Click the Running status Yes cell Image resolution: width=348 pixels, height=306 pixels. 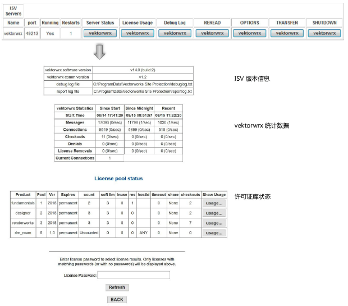(x=50, y=34)
